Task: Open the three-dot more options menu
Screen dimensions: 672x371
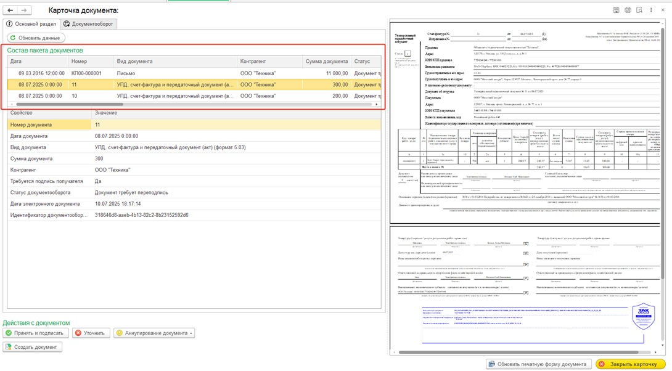Action: pos(651,10)
